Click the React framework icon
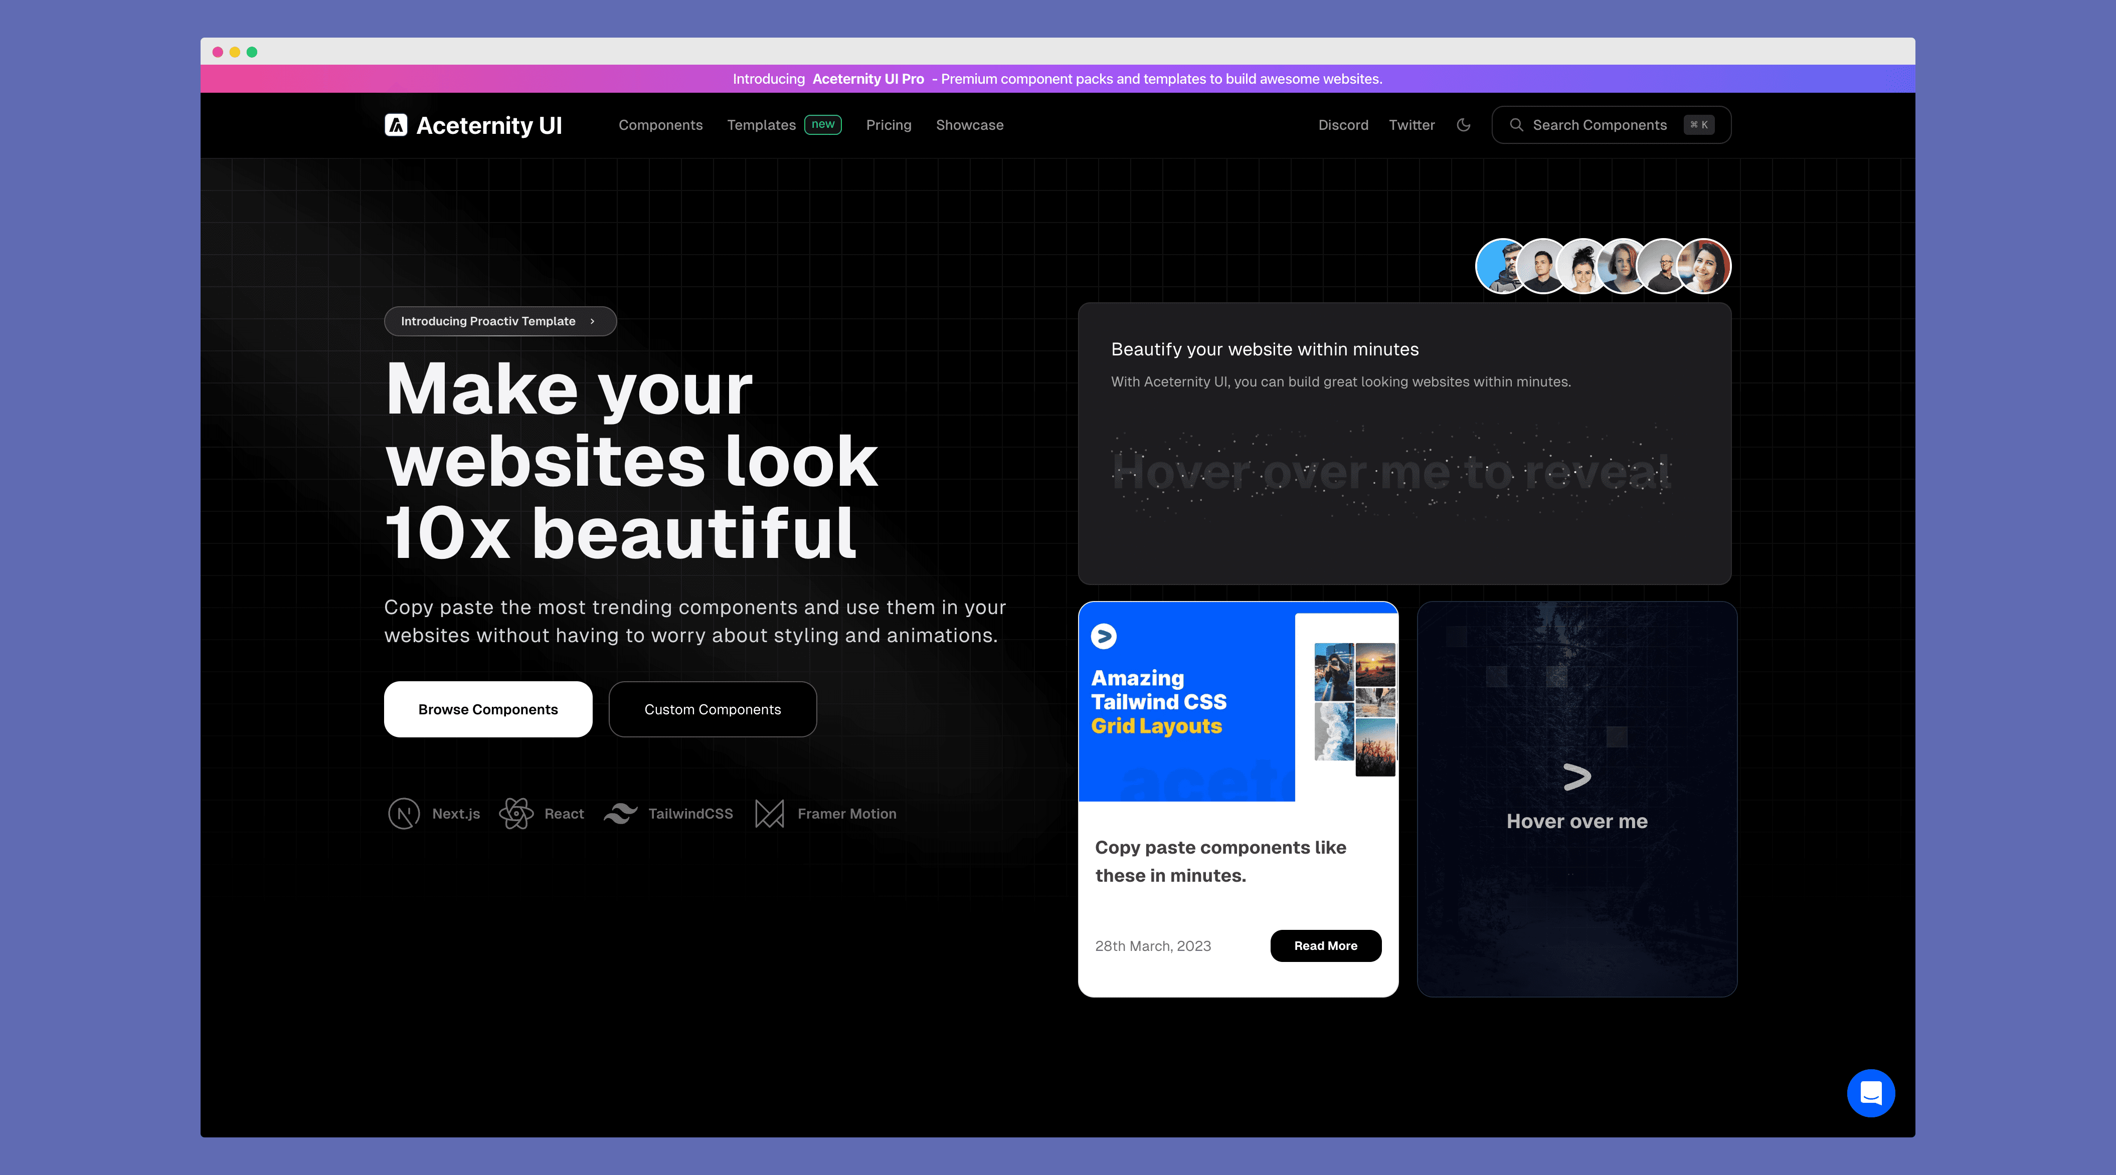Screen dimensions: 2116x1175 (515, 812)
